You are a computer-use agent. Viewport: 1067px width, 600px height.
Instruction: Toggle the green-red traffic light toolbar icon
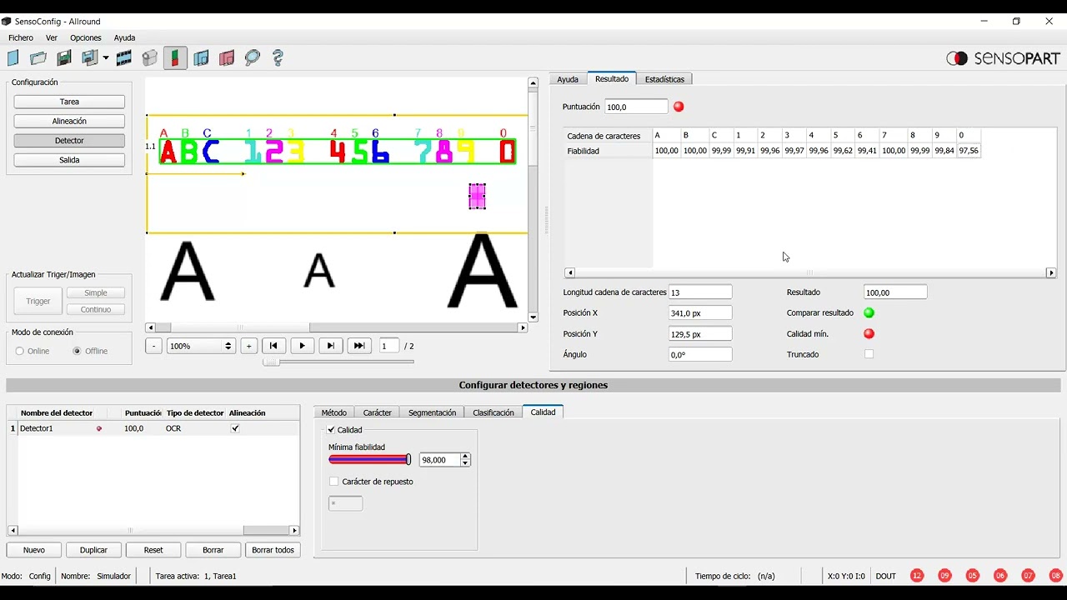175,57
